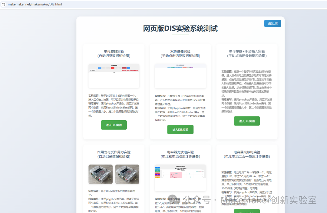Click the 单传感器+手动输入实验 description paragraph
Viewport: 327px width, 213px height.
click(247, 92)
